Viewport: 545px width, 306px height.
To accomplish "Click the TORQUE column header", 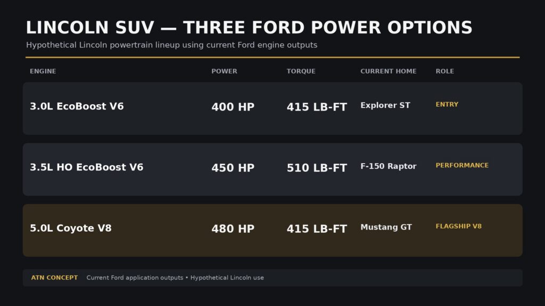I will coord(301,71).
